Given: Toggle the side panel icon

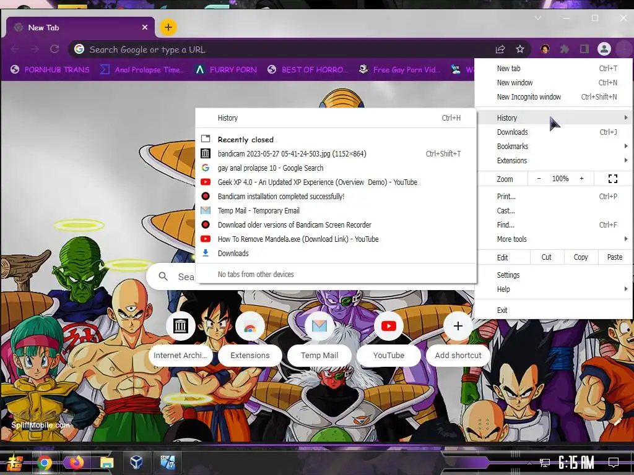Looking at the screenshot, I should (x=584, y=49).
